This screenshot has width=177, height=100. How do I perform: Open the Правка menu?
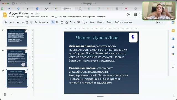(19, 17)
